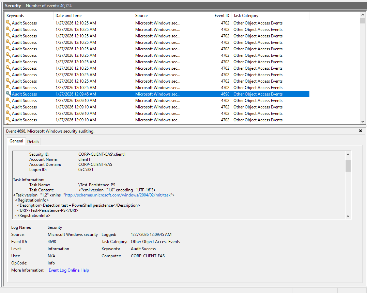Image resolution: width=367 pixels, height=293 pixels.
Task: Open the Event Log Online Help link
Action: tap(68, 270)
